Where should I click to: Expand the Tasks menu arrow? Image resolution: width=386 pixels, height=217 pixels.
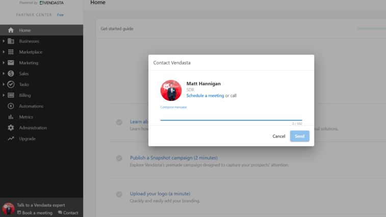click(x=4, y=85)
